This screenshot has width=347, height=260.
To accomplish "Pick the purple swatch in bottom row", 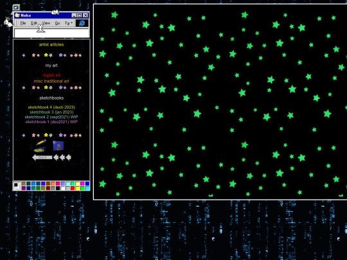I will (24, 188).
